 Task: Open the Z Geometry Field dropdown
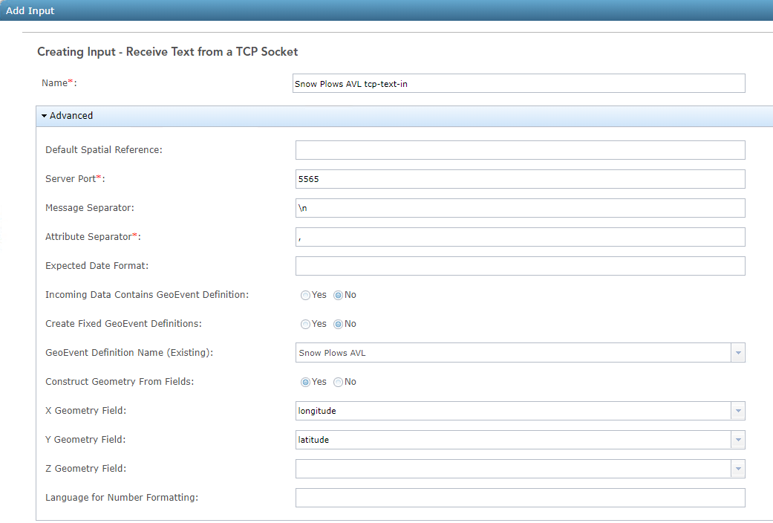pos(737,468)
